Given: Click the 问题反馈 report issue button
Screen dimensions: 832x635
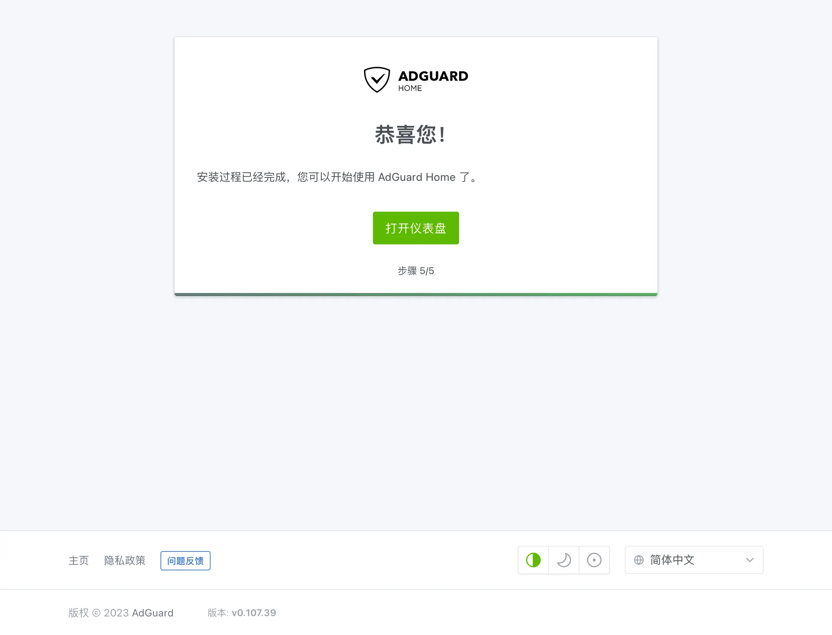Looking at the screenshot, I should click(x=185, y=560).
